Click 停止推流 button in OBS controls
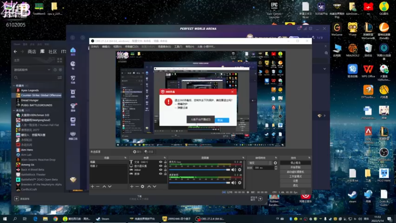 coord(295,163)
